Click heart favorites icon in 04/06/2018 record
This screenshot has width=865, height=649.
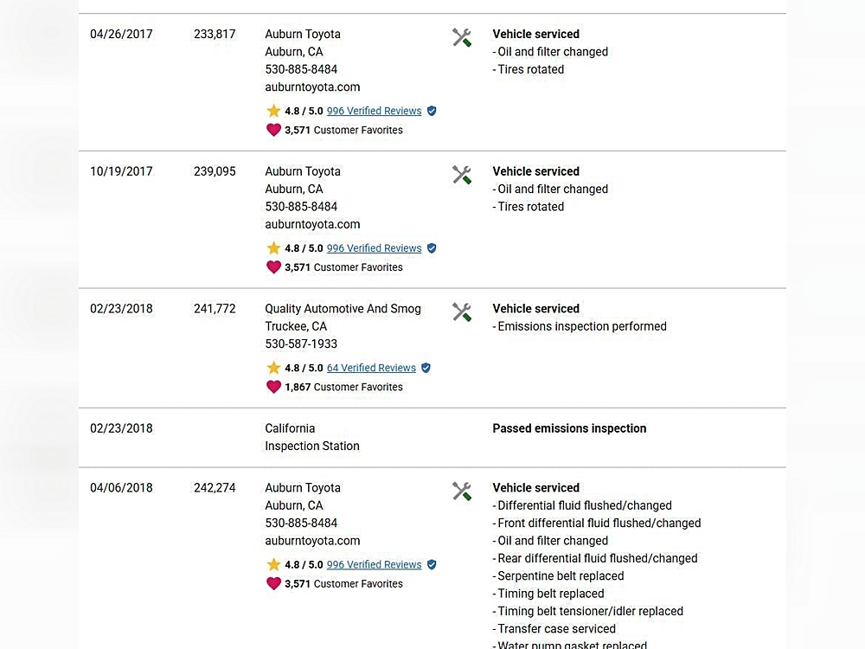[273, 583]
